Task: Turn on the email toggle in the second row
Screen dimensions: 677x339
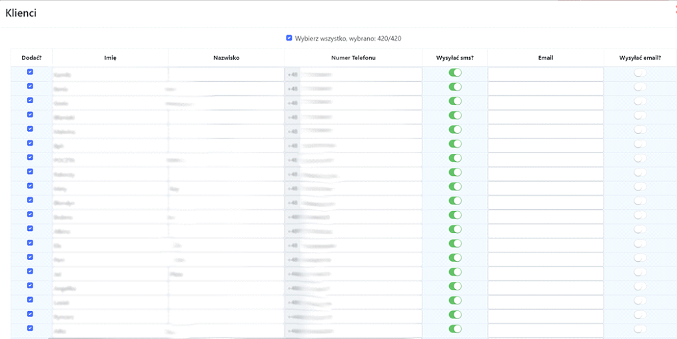Action: click(x=640, y=87)
